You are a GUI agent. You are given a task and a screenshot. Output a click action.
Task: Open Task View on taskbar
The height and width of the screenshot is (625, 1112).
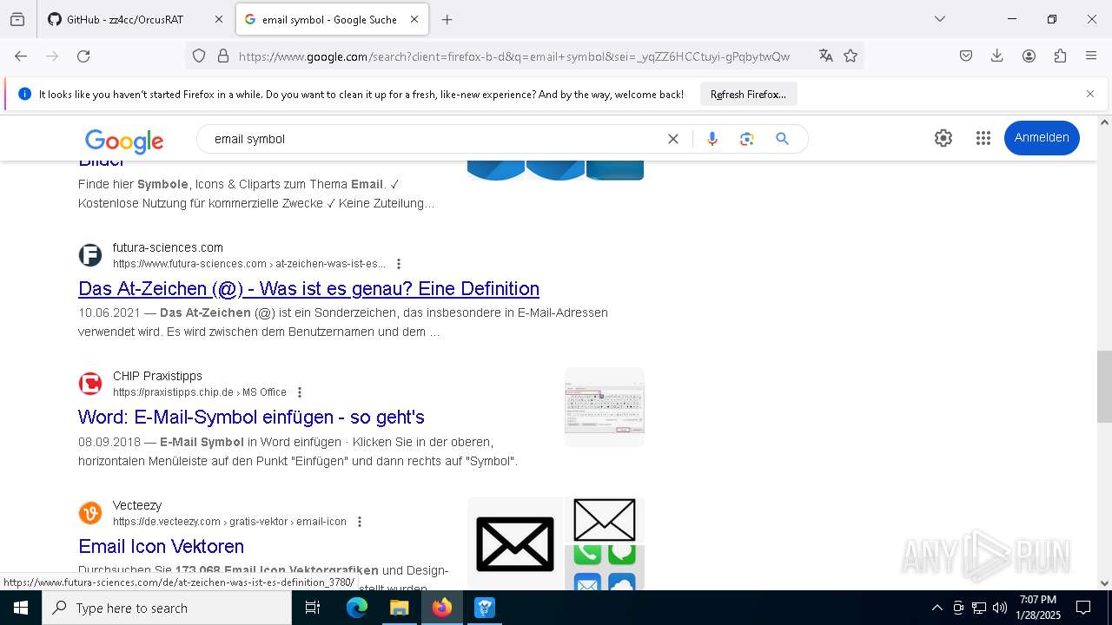(313, 608)
